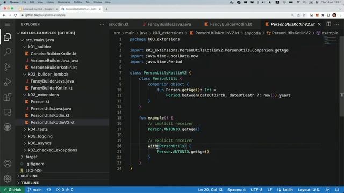Open editor more actions ellipsis
Viewport: 344px width, 193px height.
(337, 24)
